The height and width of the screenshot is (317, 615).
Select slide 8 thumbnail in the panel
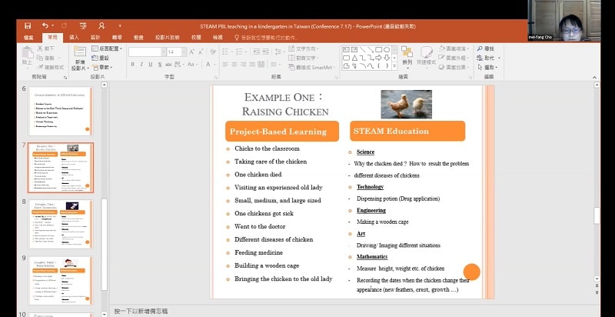tap(60, 223)
